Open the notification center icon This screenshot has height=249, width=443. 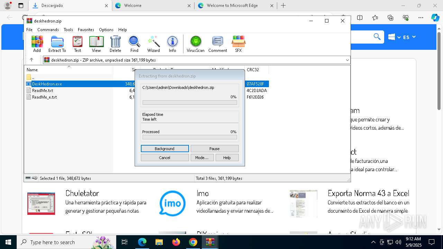[x=432, y=242]
